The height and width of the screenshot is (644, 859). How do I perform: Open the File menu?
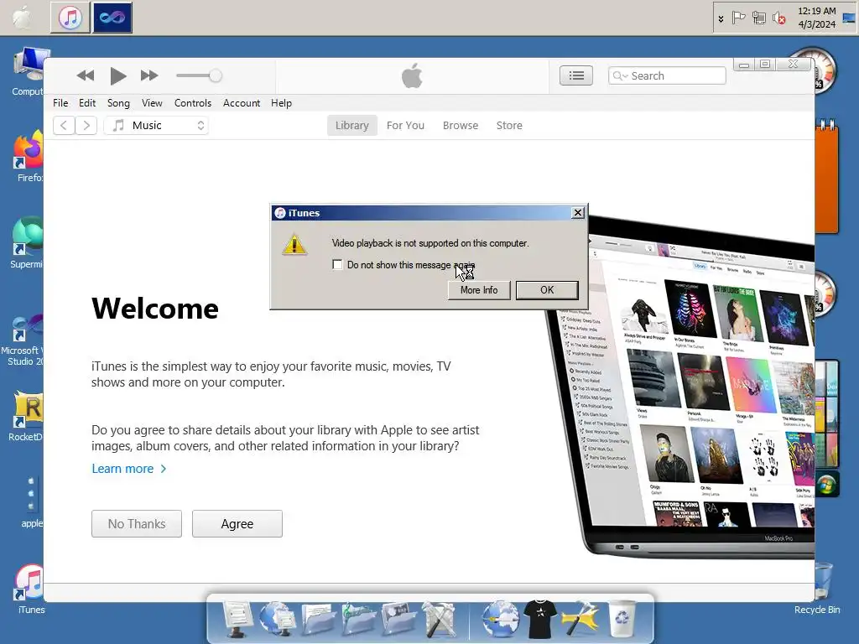click(x=60, y=103)
